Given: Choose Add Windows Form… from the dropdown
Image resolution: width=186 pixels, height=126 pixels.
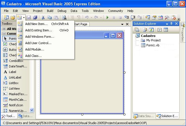Looking at the screenshot, I should point(46,37).
